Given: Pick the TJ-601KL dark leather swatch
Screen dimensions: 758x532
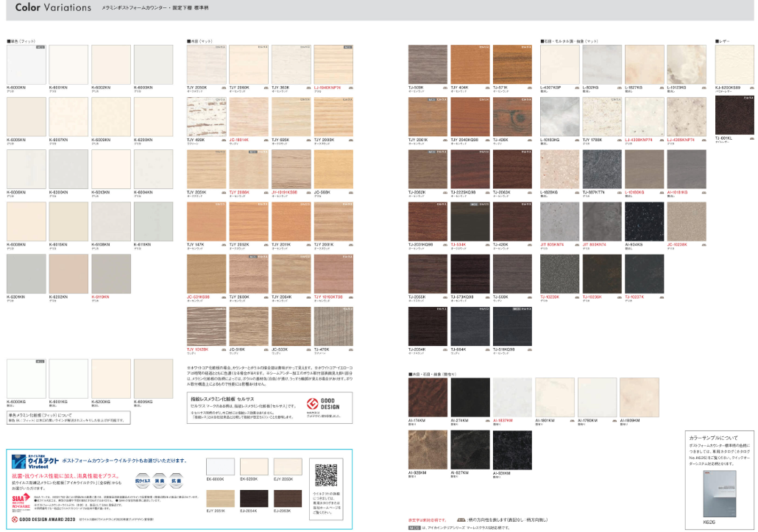Looking at the screenshot, I should [x=734, y=115].
